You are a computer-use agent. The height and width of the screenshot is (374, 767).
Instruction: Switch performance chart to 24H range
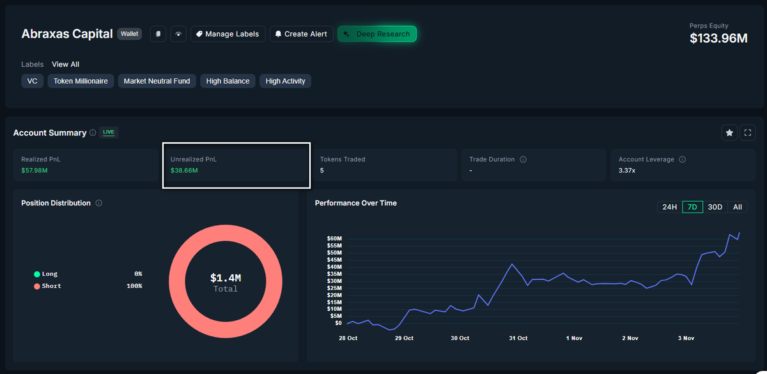669,207
